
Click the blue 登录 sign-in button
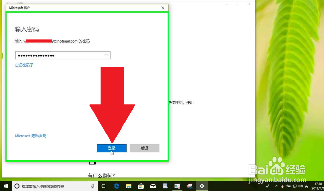[x=111, y=148]
